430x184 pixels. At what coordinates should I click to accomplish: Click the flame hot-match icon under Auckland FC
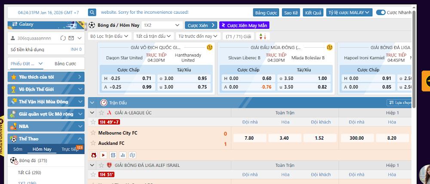pyautogui.click(x=94, y=155)
